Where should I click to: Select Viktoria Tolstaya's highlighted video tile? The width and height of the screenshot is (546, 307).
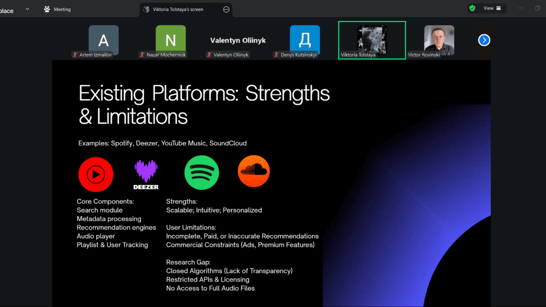[372, 40]
